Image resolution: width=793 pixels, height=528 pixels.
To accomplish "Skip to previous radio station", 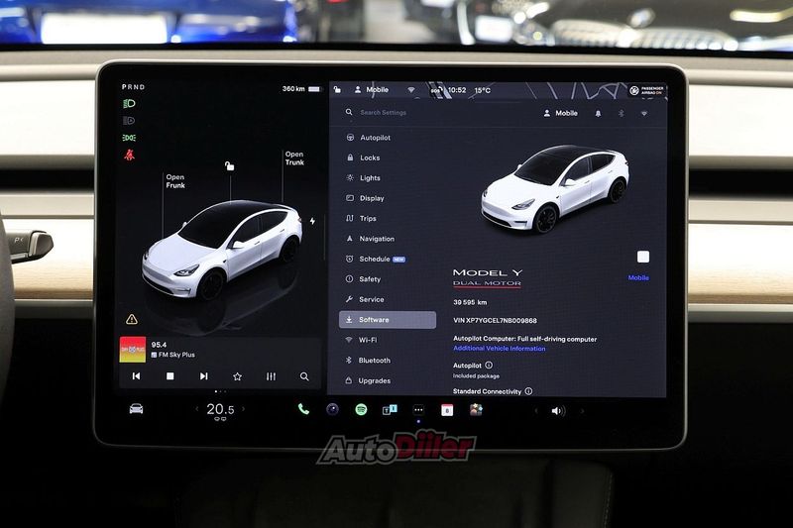I will 136,375.
